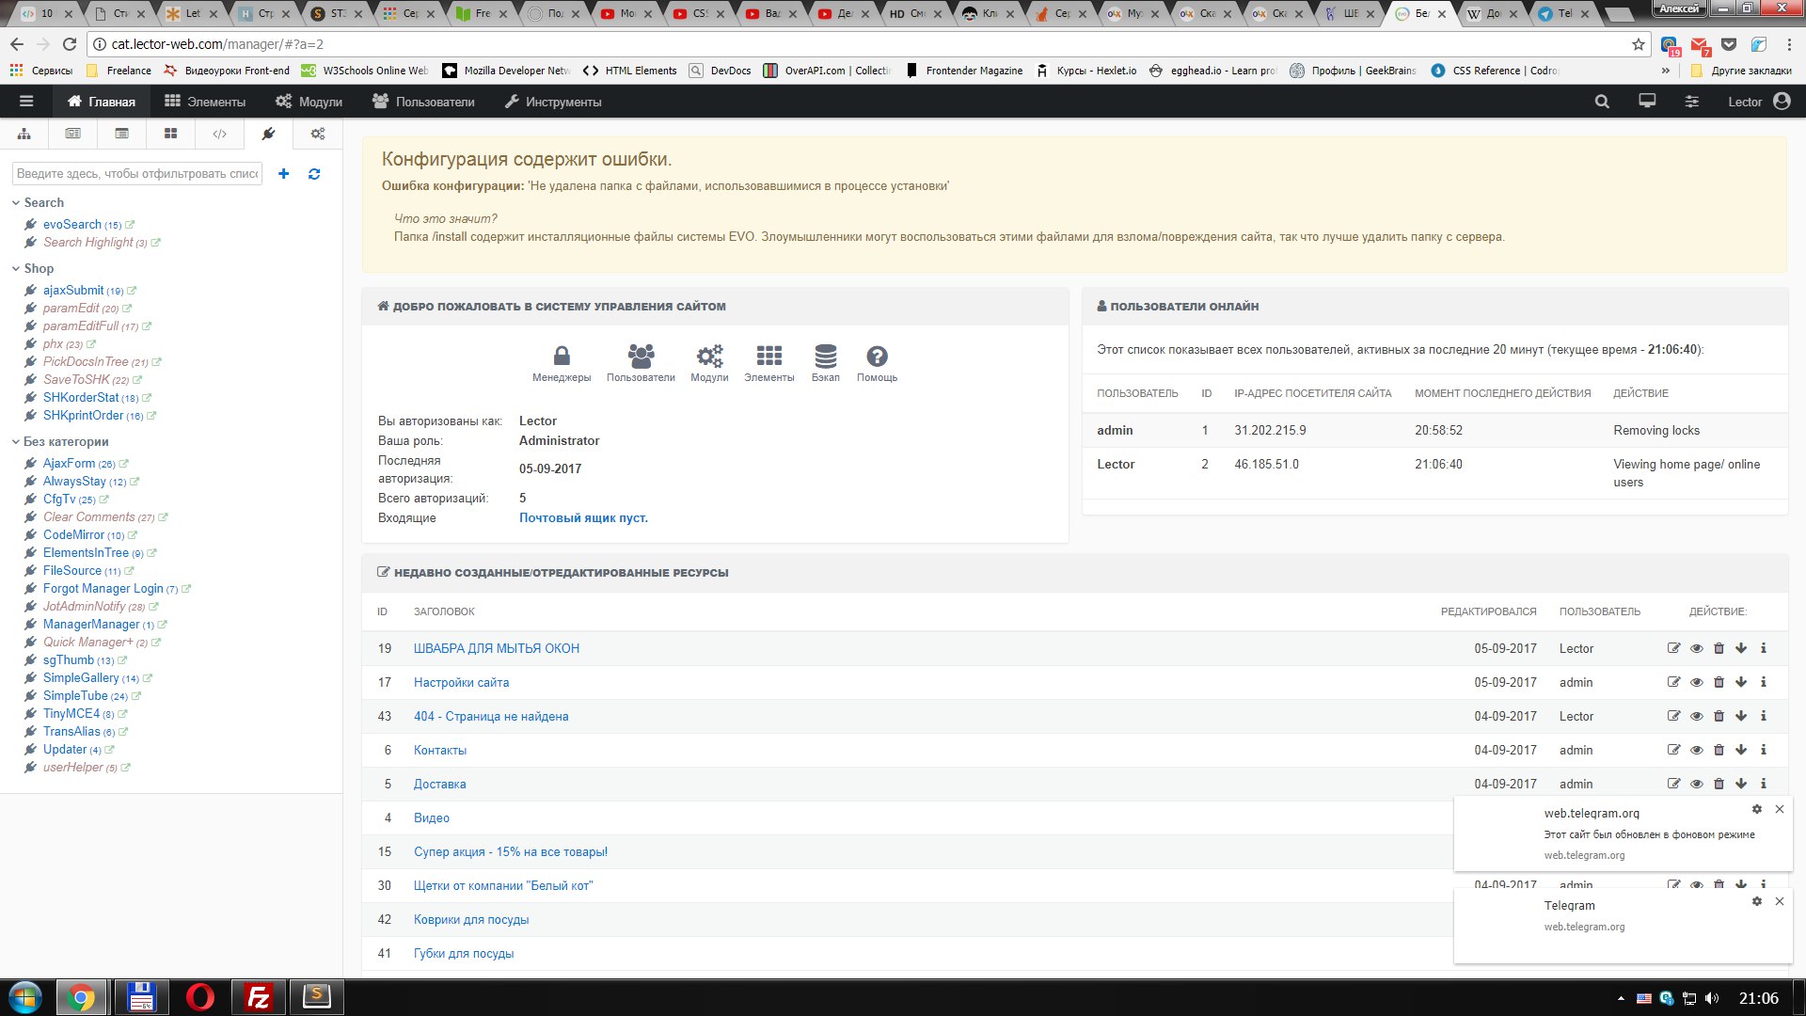Open the evoSearch plugin
1806x1016 pixels.
click(71, 224)
